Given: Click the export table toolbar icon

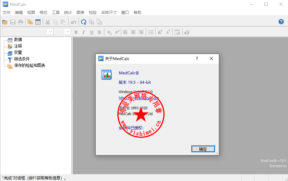Looking at the screenshot, I should (x=99, y=22).
